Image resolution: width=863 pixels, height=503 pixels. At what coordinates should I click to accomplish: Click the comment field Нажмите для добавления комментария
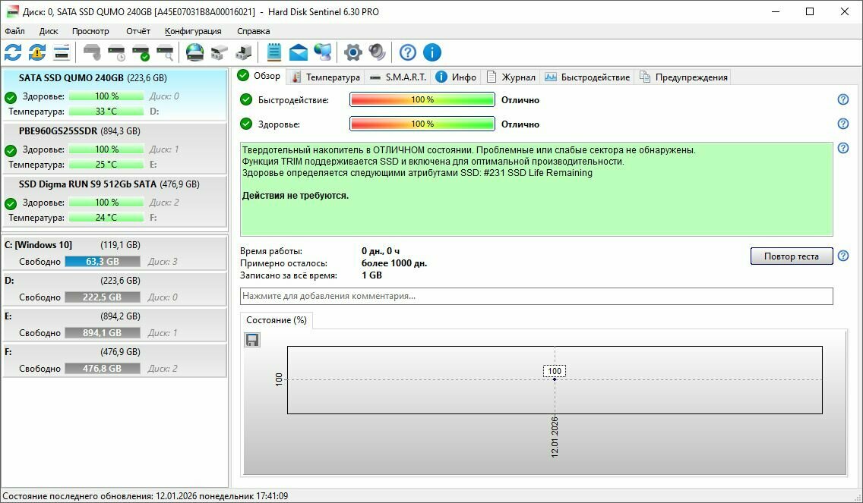click(x=536, y=296)
